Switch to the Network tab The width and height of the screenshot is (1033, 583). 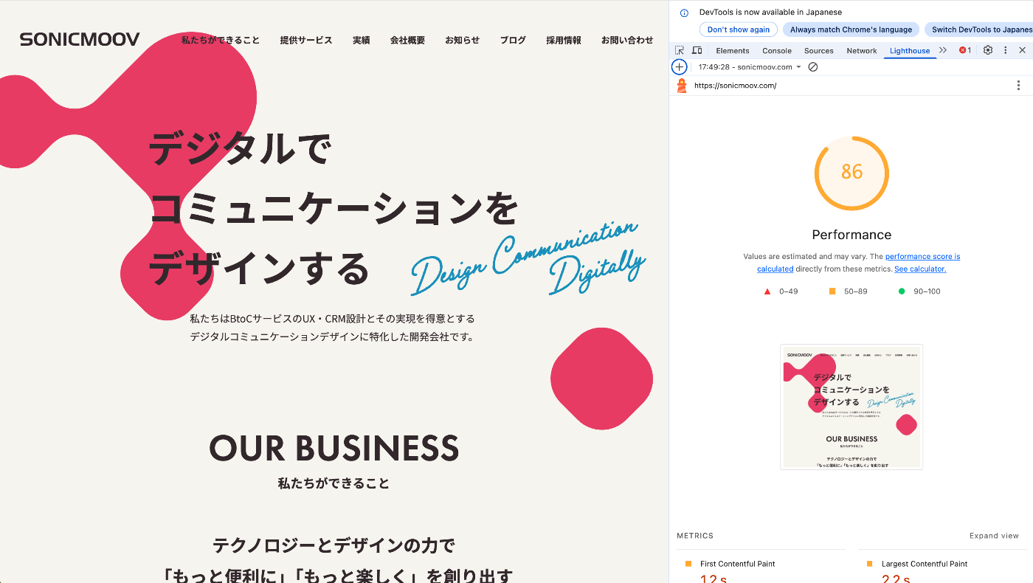tap(862, 51)
